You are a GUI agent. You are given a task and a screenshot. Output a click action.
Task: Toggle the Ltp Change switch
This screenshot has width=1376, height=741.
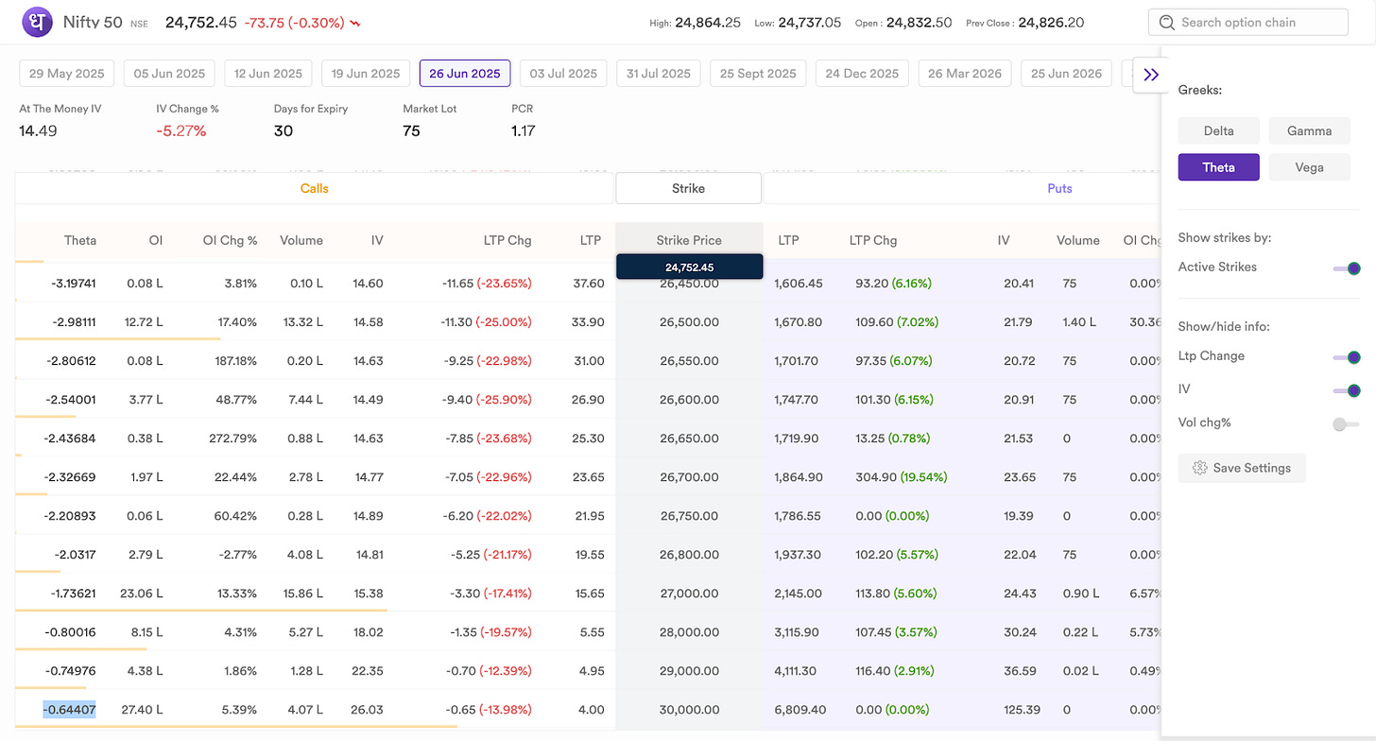click(x=1347, y=357)
